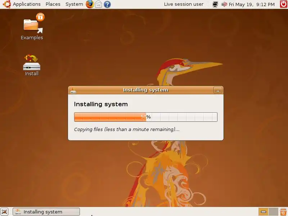288x216 pixels.
Task: Open the Evolution mail launcher icon
Action: pos(98,4)
